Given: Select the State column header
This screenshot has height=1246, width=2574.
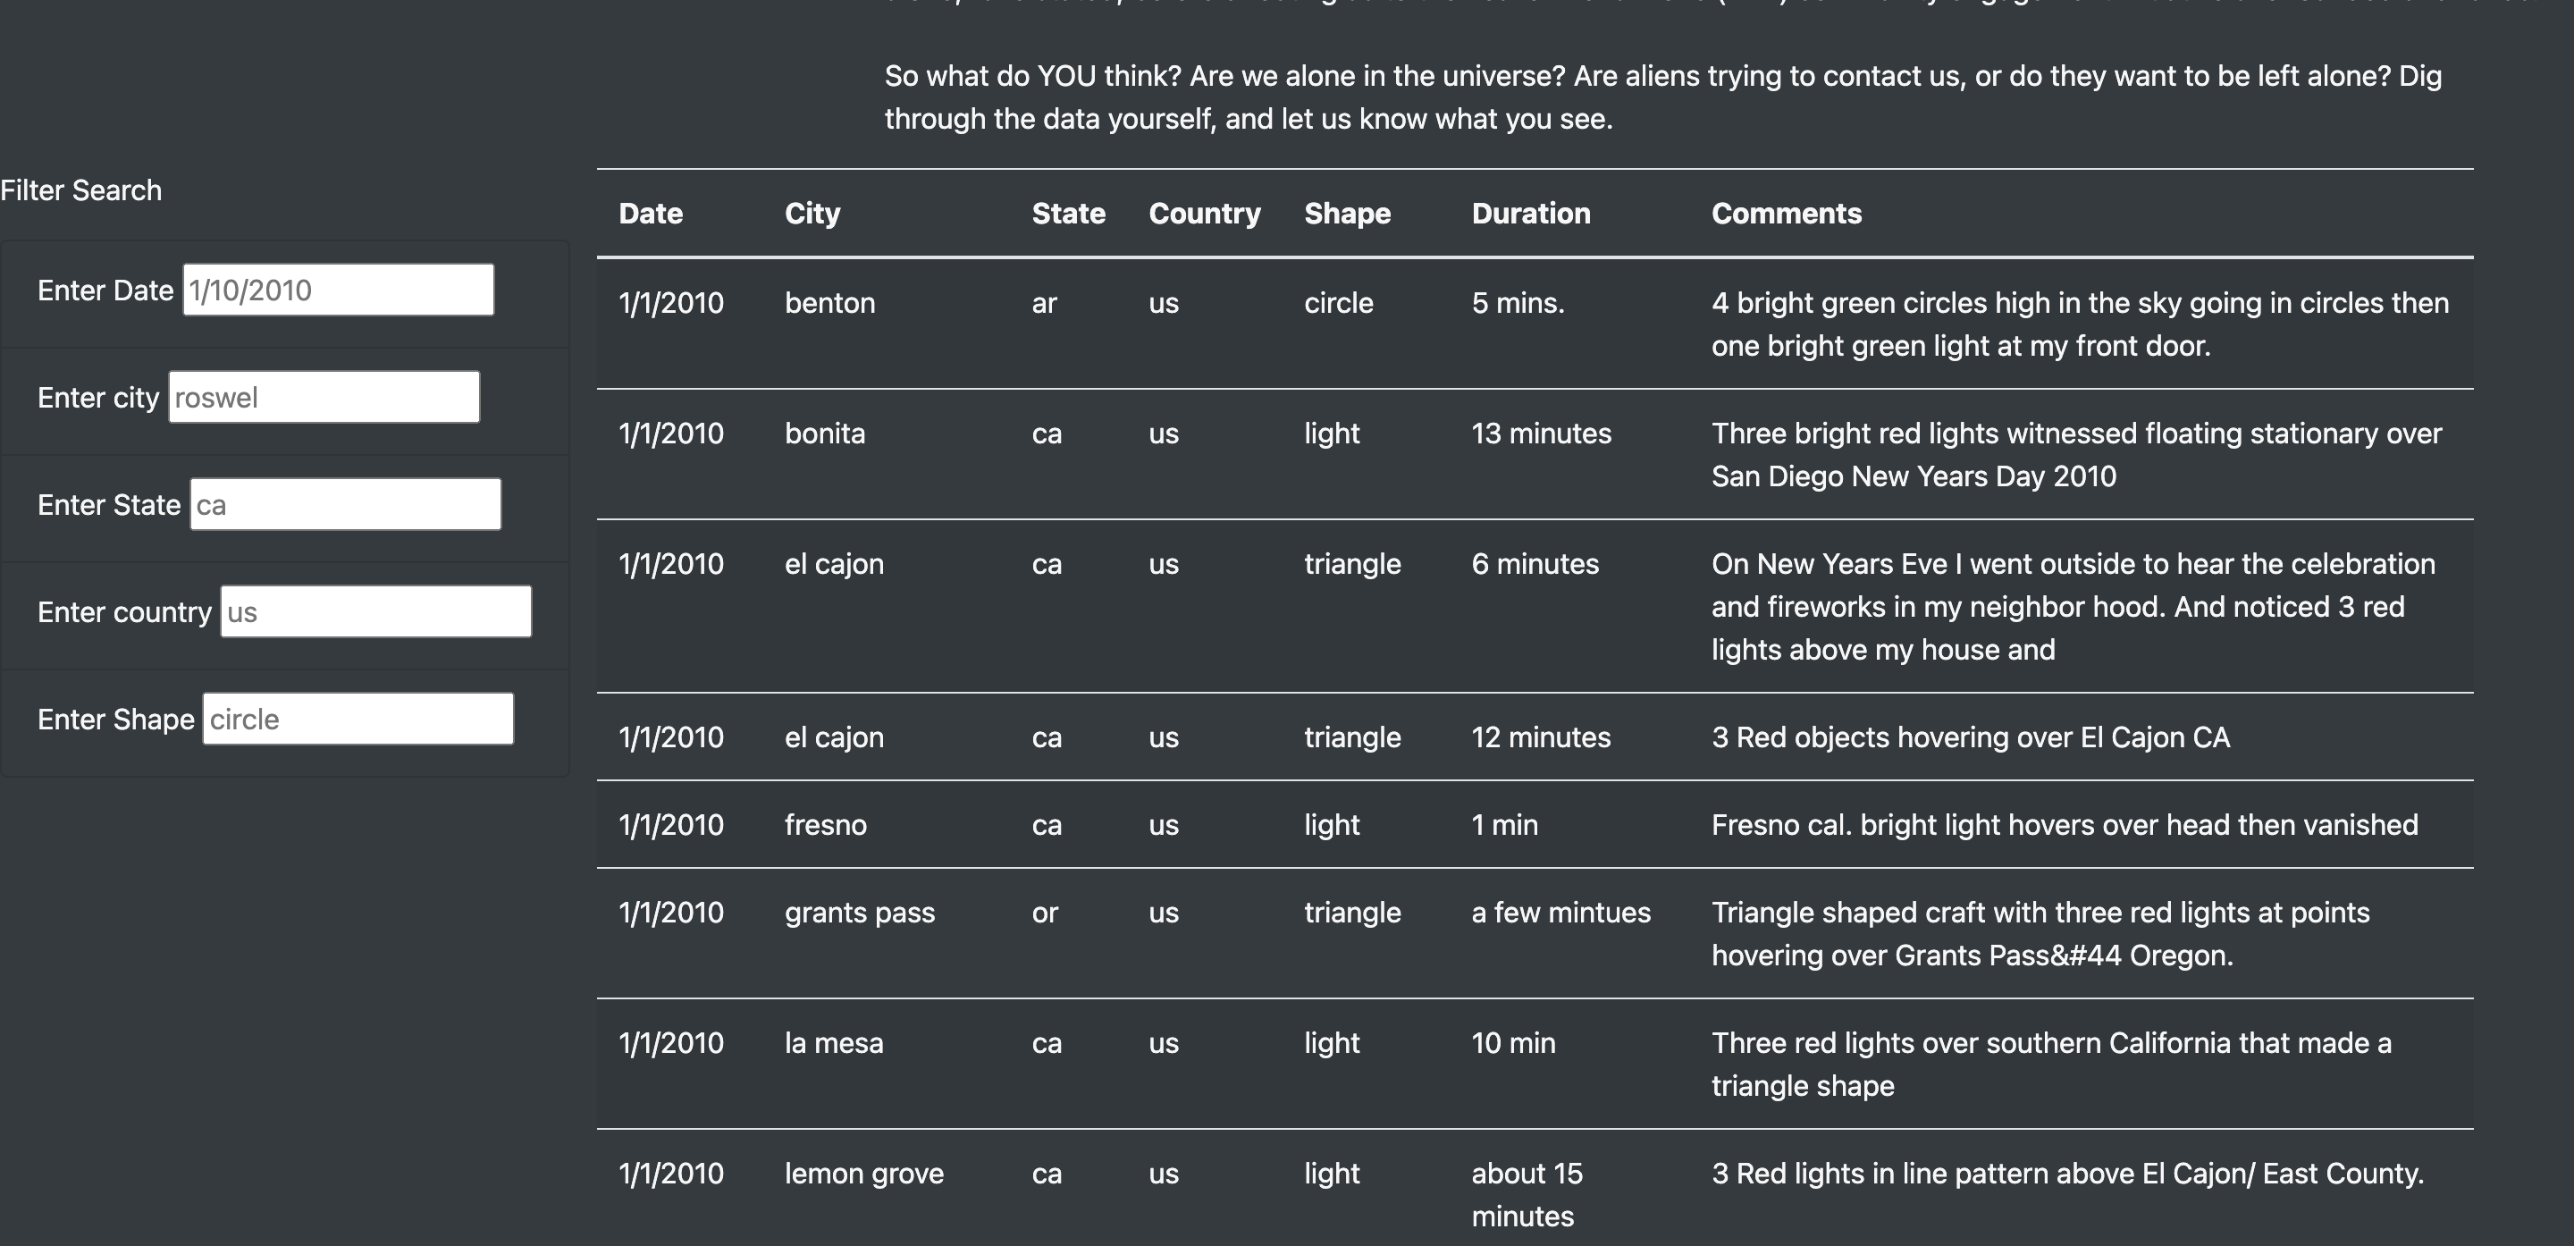Looking at the screenshot, I should click(1068, 213).
